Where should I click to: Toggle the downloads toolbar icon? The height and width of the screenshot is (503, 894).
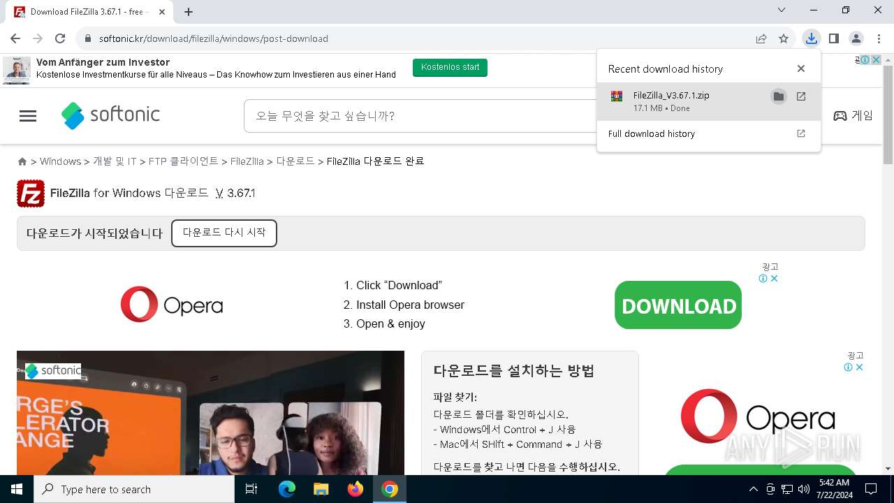(811, 38)
